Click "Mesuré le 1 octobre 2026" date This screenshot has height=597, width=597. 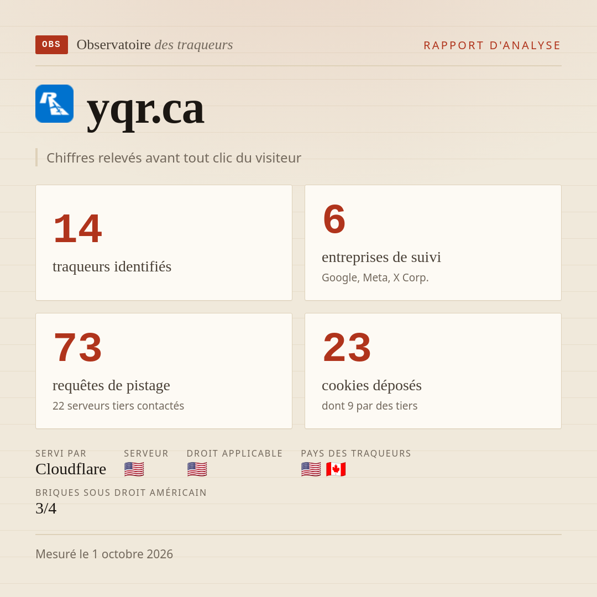(104, 554)
